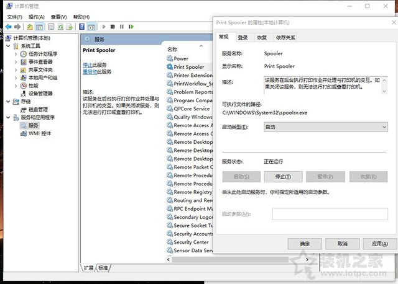The width and height of the screenshot is (398, 284).
Task: Switch to the 登录 tab
Action: [243, 38]
